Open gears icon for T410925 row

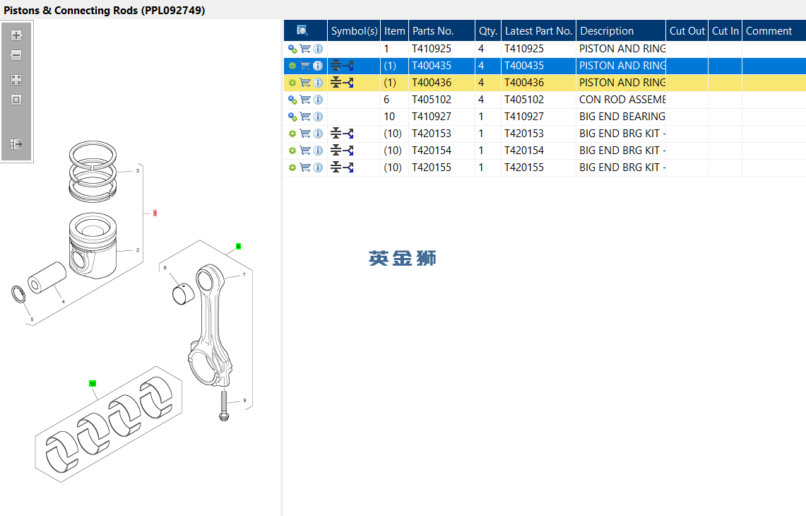(x=292, y=49)
